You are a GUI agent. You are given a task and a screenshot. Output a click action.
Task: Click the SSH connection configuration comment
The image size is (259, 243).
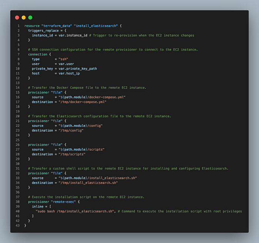point(113,50)
